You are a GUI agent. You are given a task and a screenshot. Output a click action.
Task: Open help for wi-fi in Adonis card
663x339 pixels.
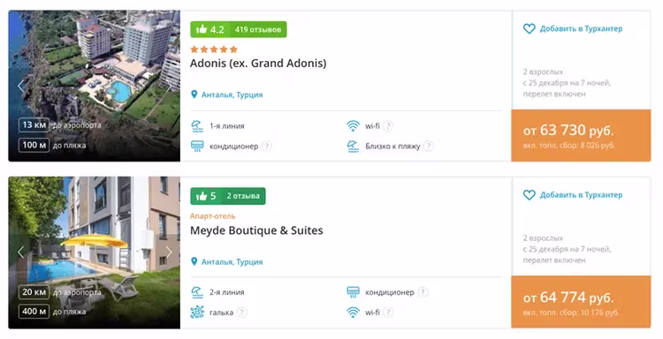coord(388,126)
